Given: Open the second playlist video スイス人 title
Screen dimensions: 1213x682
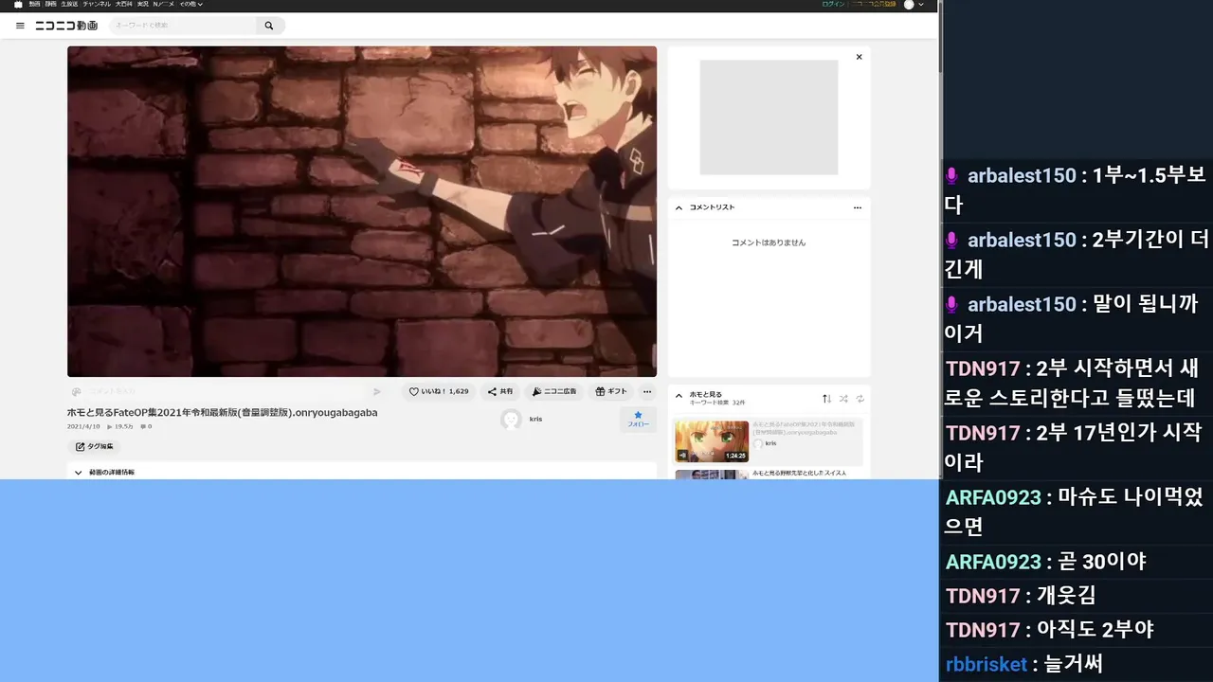Looking at the screenshot, I should coord(799,473).
